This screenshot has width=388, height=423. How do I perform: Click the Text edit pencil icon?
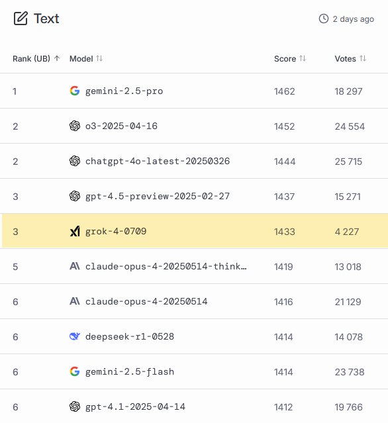coord(21,19)
